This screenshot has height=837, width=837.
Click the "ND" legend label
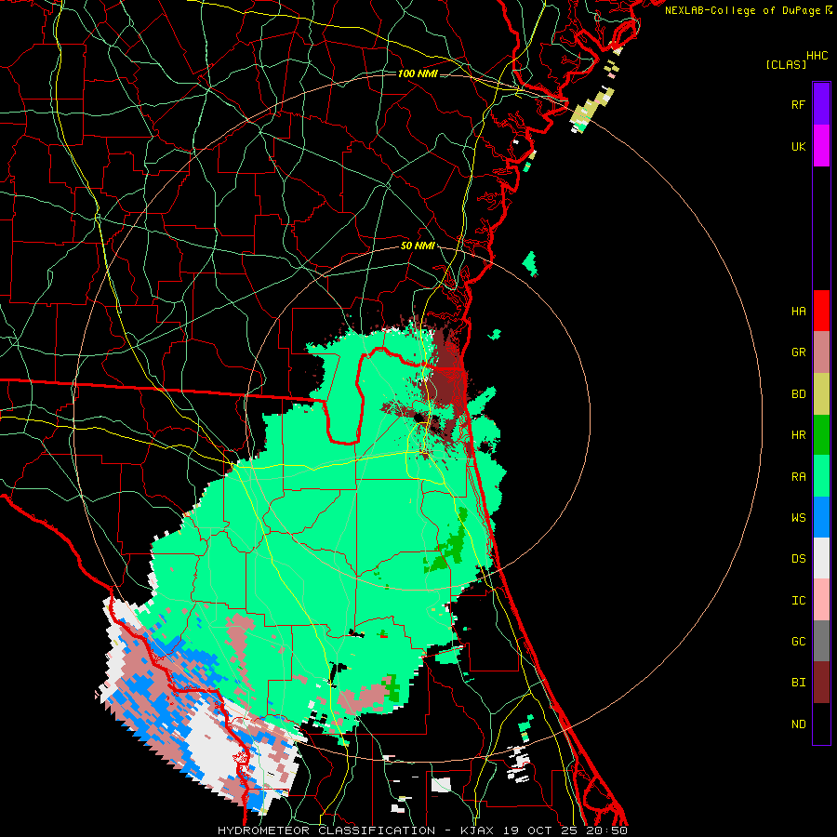(798, 724)
